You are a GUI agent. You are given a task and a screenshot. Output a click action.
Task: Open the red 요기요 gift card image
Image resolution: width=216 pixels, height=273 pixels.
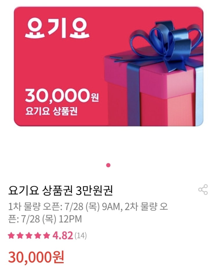(109, 66)
